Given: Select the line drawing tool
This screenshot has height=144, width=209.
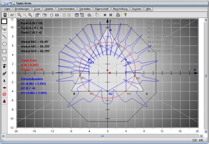Looking at the screenshot, I should 4,36.
